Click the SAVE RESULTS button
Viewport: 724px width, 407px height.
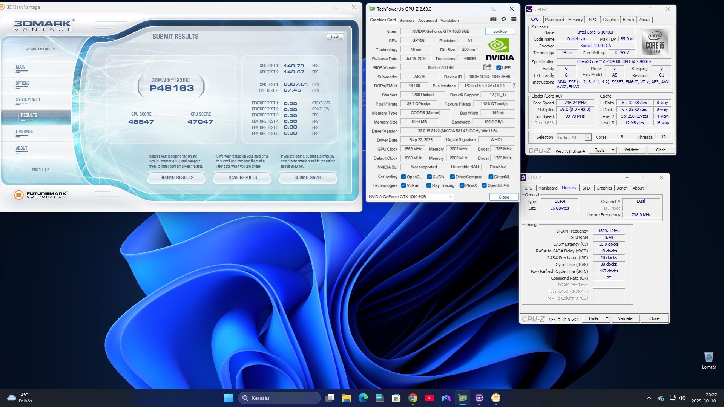(x=242, y=178)
